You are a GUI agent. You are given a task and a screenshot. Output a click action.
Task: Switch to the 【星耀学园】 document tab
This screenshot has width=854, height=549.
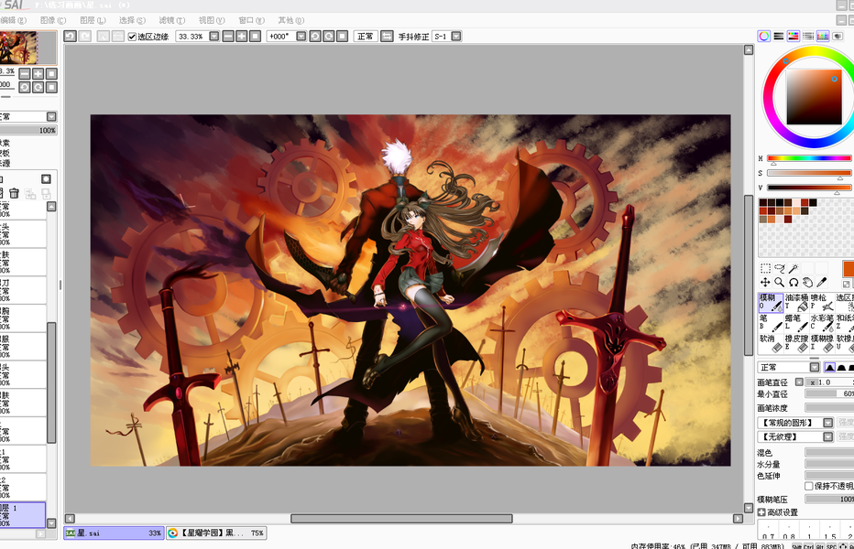click(x=215, y=533)
